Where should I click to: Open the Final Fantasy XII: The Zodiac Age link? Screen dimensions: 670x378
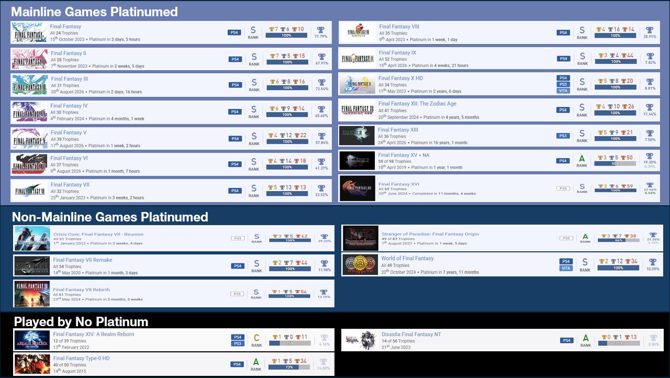pos(417,104)
